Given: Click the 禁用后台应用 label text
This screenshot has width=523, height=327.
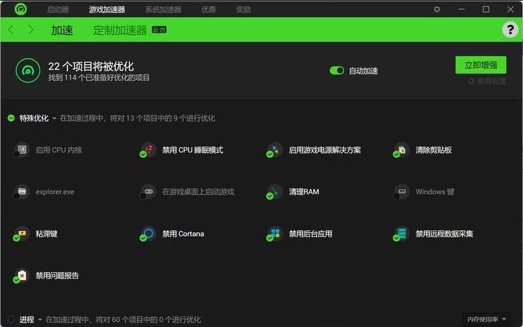Looking at the screenshot, I should coord(311,233).
